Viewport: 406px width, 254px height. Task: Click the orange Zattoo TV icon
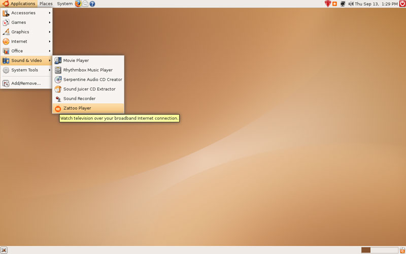(58, 108)
